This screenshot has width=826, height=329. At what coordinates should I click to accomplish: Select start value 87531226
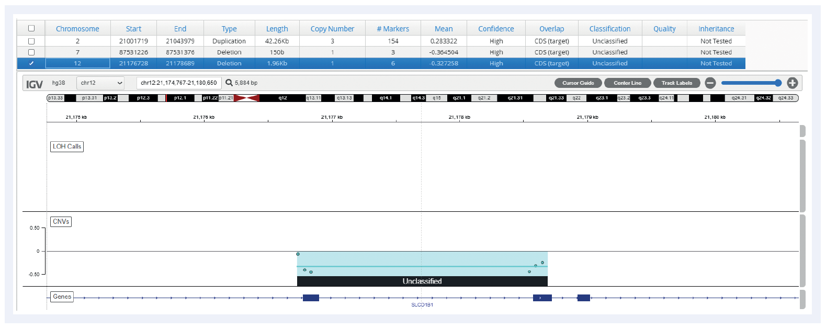click(x=133, y=52)
